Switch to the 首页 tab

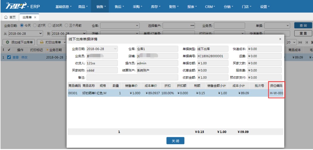click(x=10, y=17)
